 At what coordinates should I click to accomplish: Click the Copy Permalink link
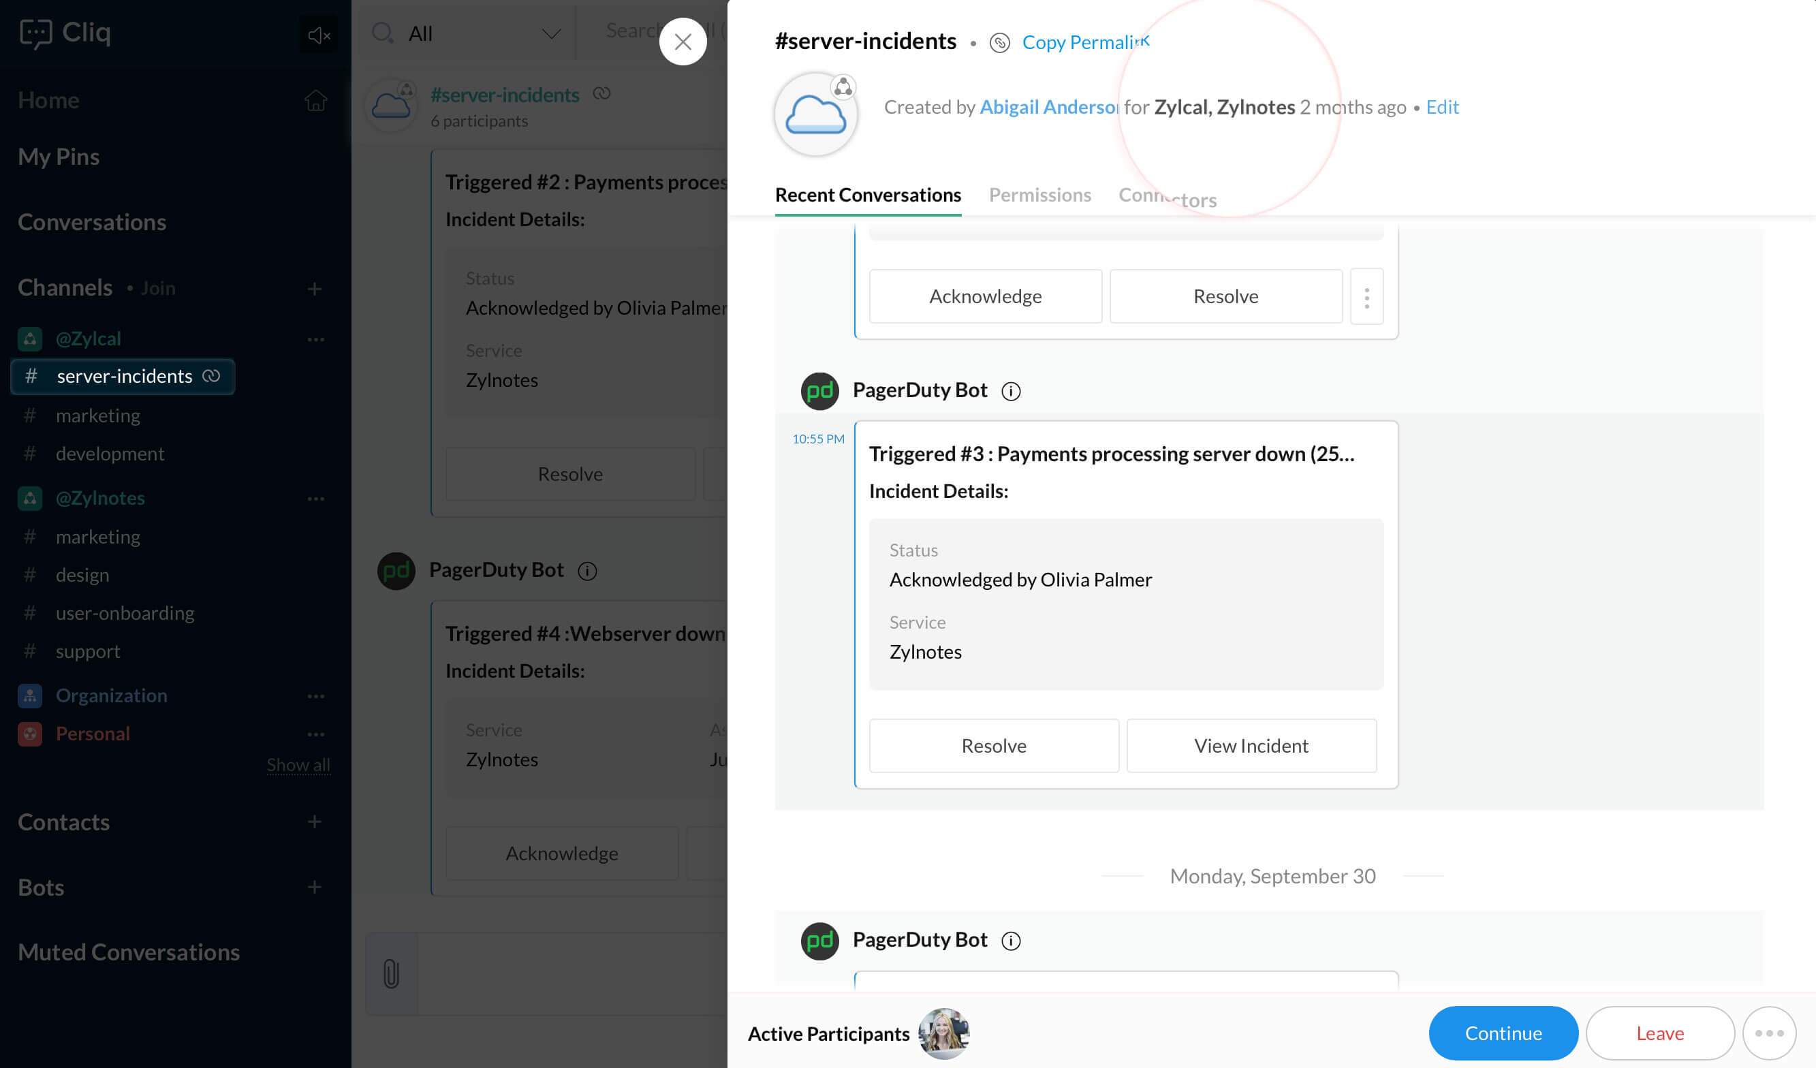point(1084,42)
